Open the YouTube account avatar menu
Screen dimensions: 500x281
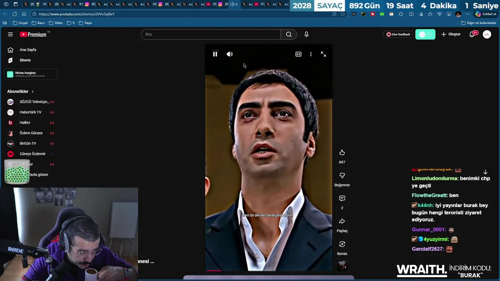click(487, 34)
